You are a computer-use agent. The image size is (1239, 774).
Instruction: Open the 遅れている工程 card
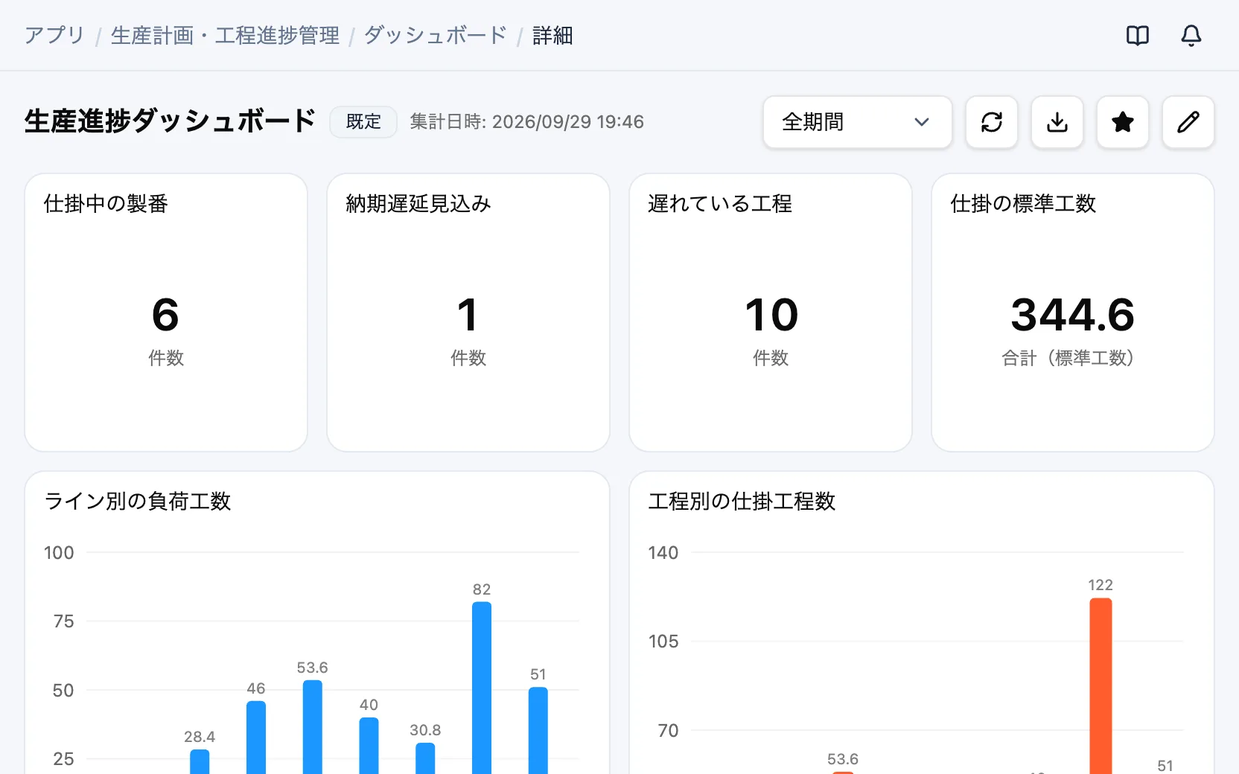771,313
